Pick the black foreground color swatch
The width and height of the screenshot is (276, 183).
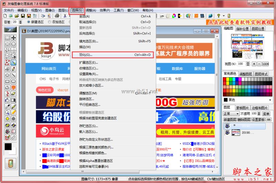click(x=8, y=146)
